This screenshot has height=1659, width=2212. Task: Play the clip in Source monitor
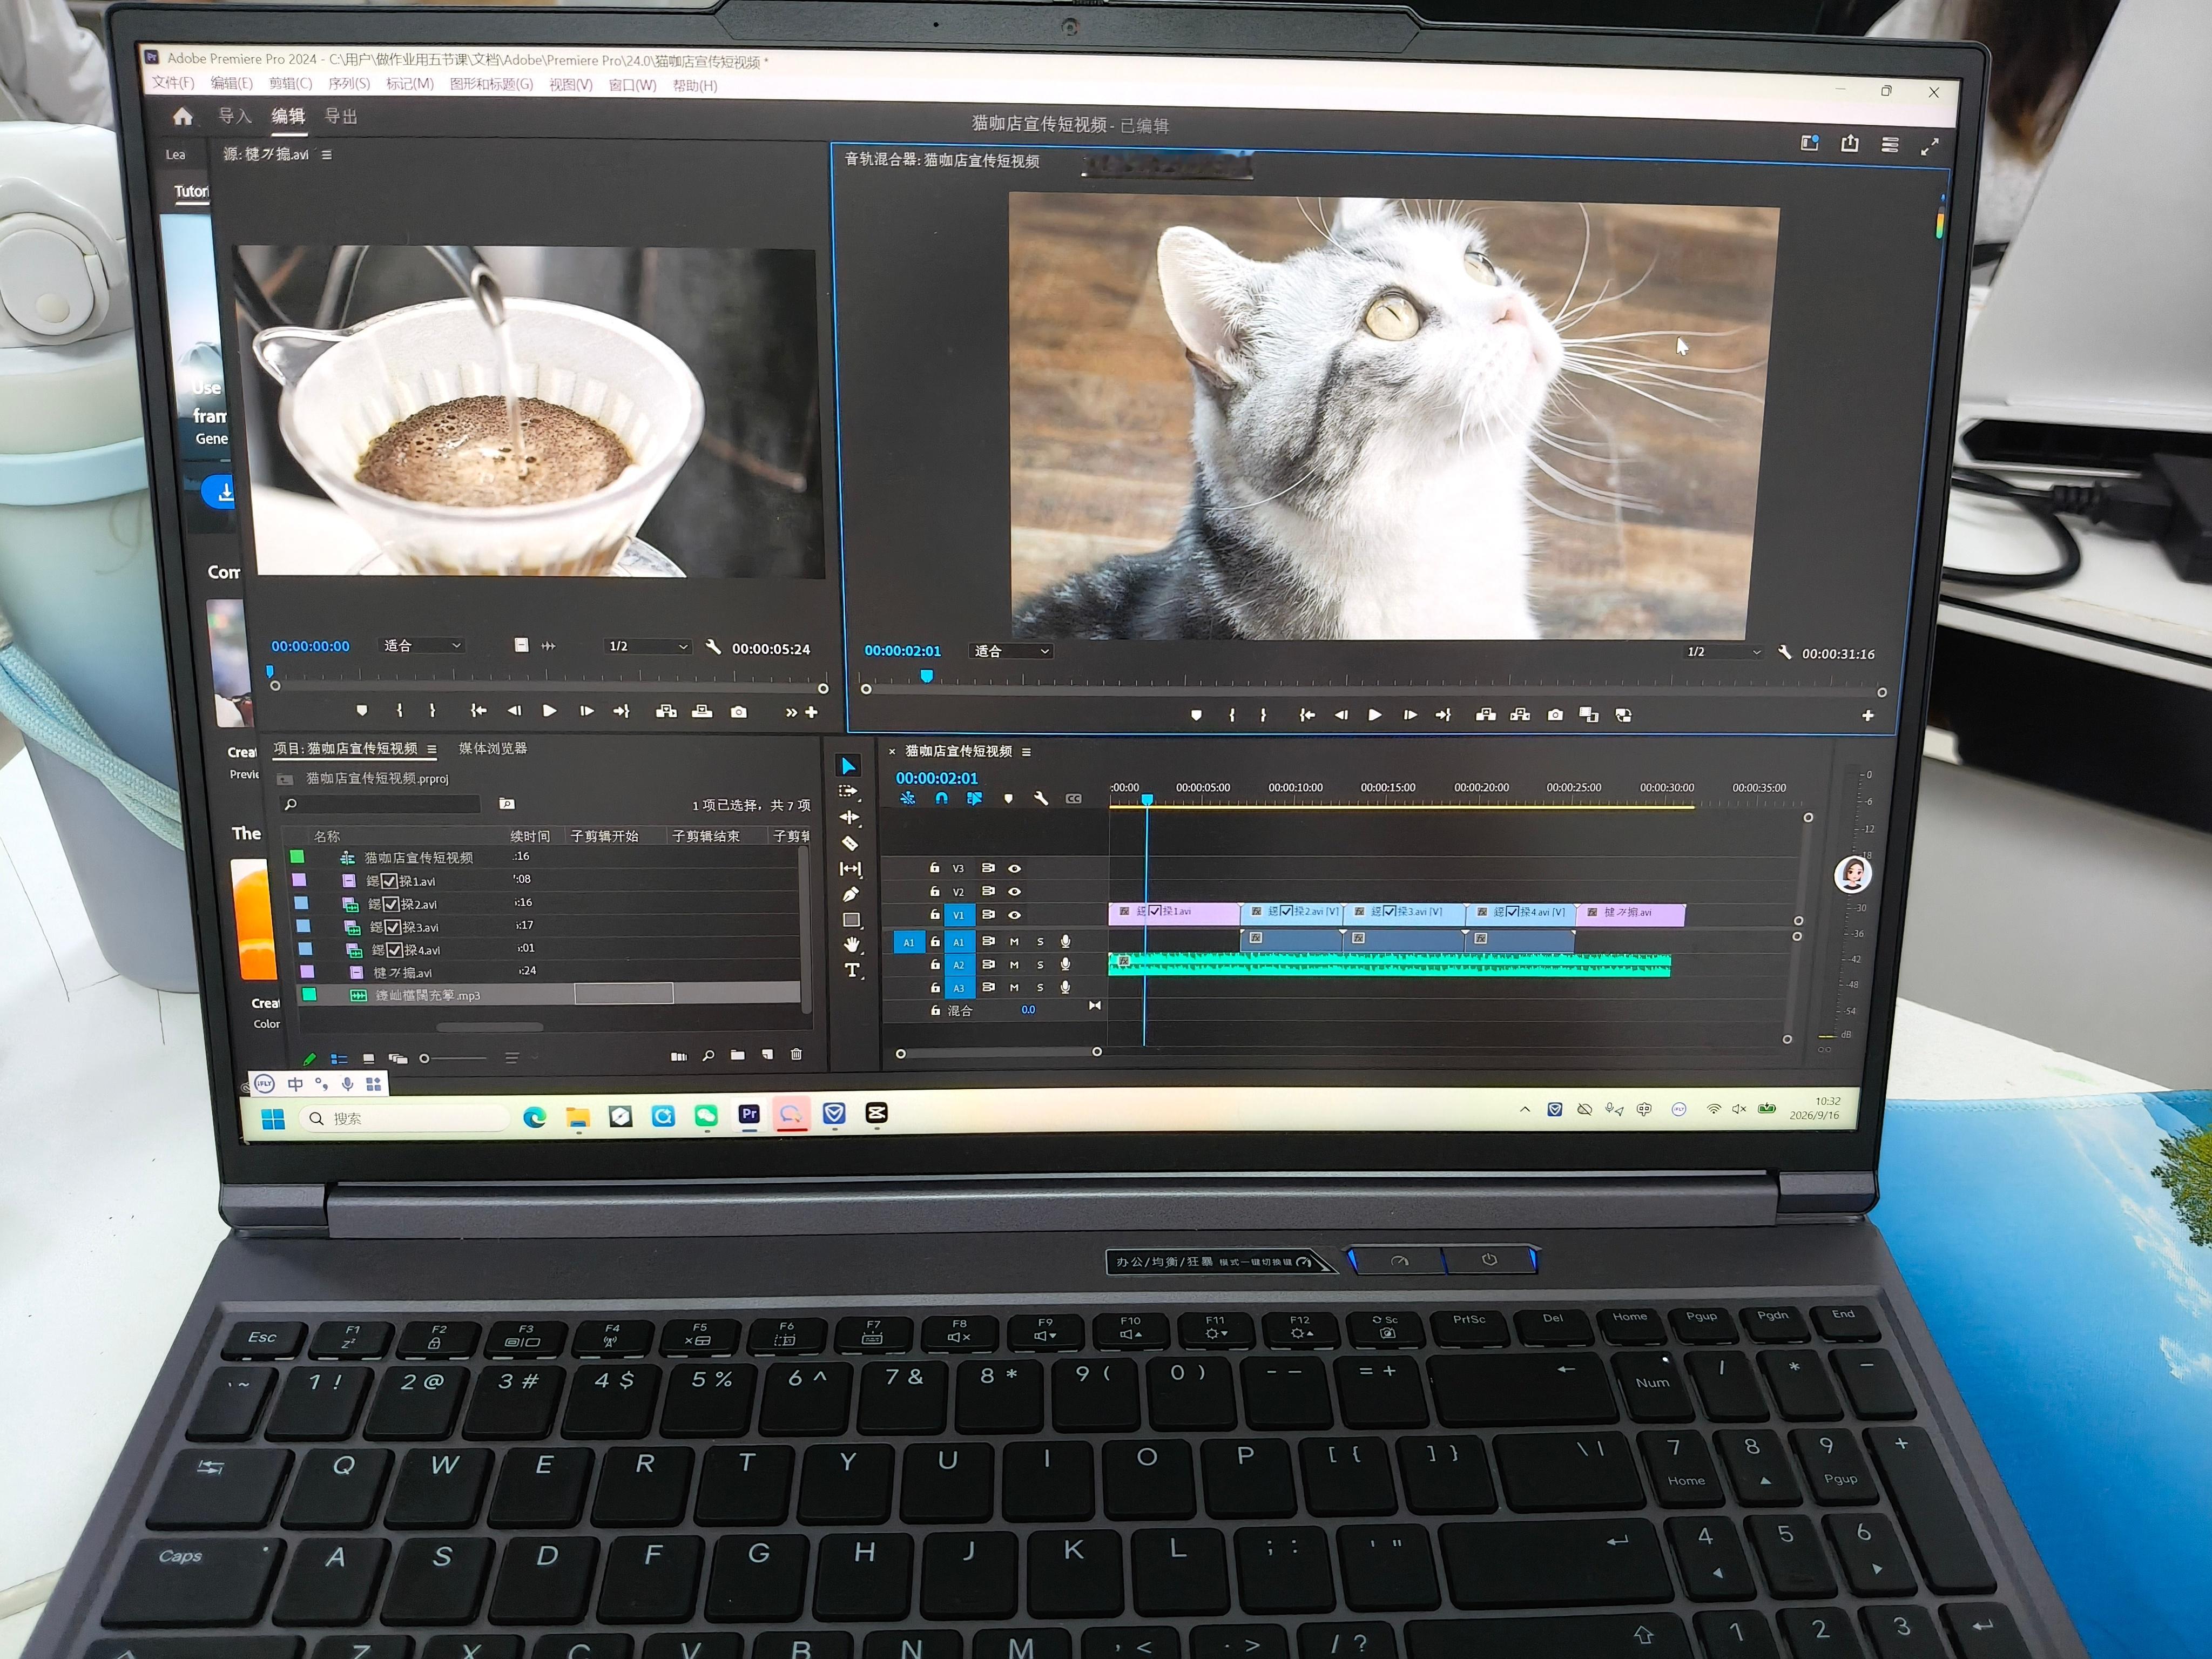click(x=549, y=710)
